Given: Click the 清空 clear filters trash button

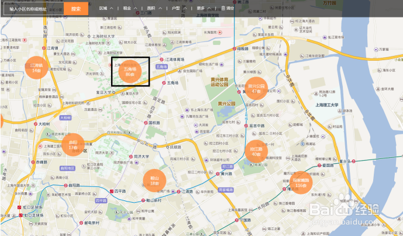Looking at the screenshot, I should pyautogui.click(x=228, y=8).
